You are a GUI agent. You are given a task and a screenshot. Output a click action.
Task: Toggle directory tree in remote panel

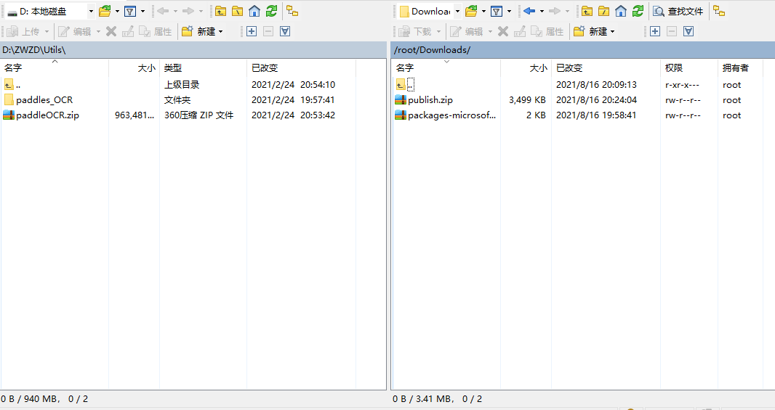click(719, 11)
